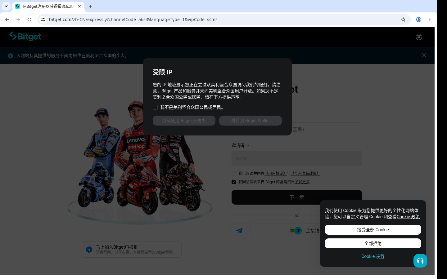Select the 在Bitget注册 browser tab

(x=48, y=6)
